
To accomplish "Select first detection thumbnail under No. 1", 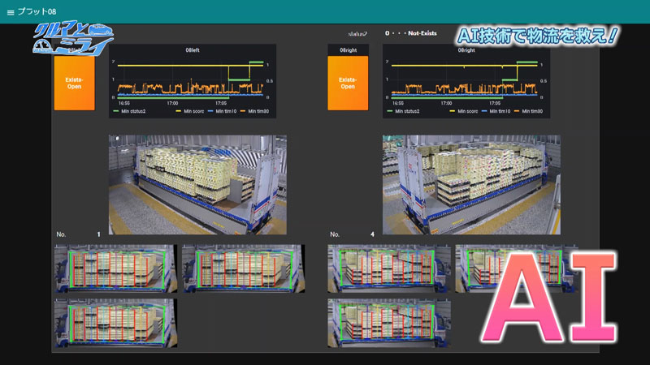I will coord(115,268).
